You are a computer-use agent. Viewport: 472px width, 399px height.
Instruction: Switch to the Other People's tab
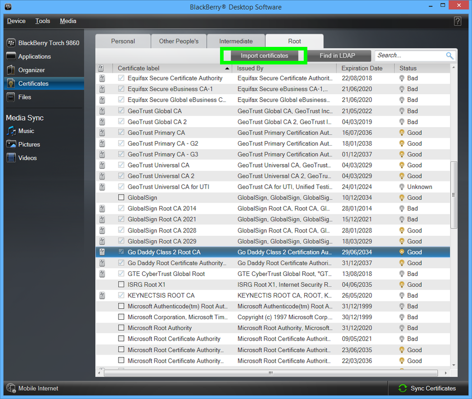[x=179, y=41]
